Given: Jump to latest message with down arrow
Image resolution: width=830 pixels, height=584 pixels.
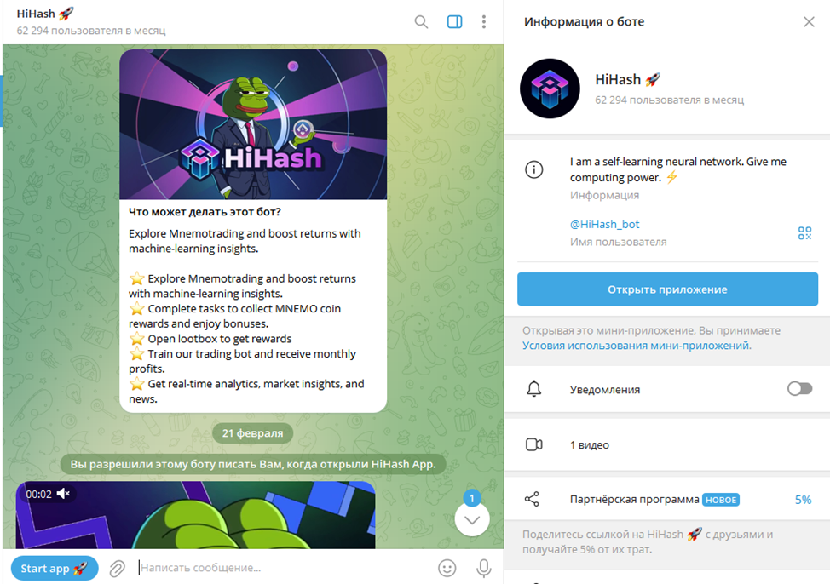Looking at the screenshot, I should pos(471,519).
